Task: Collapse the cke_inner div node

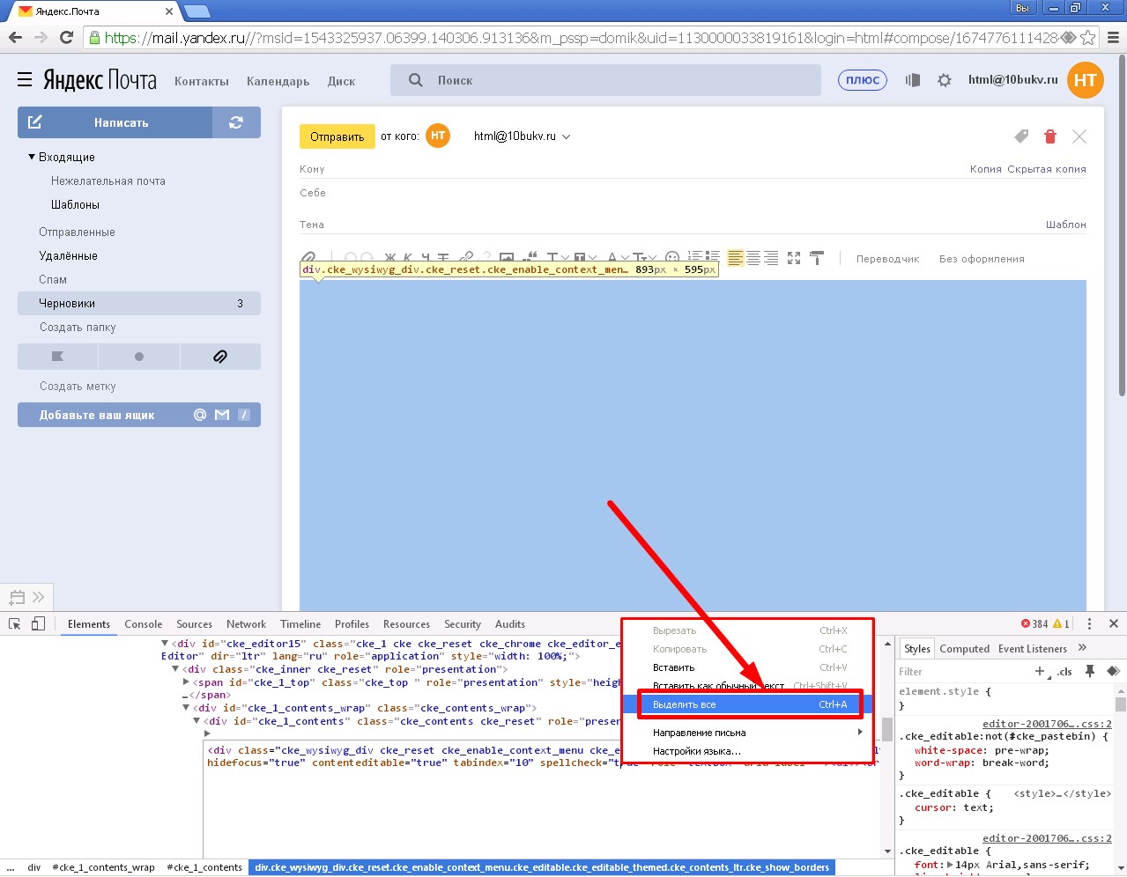Action: pos(175,669)
